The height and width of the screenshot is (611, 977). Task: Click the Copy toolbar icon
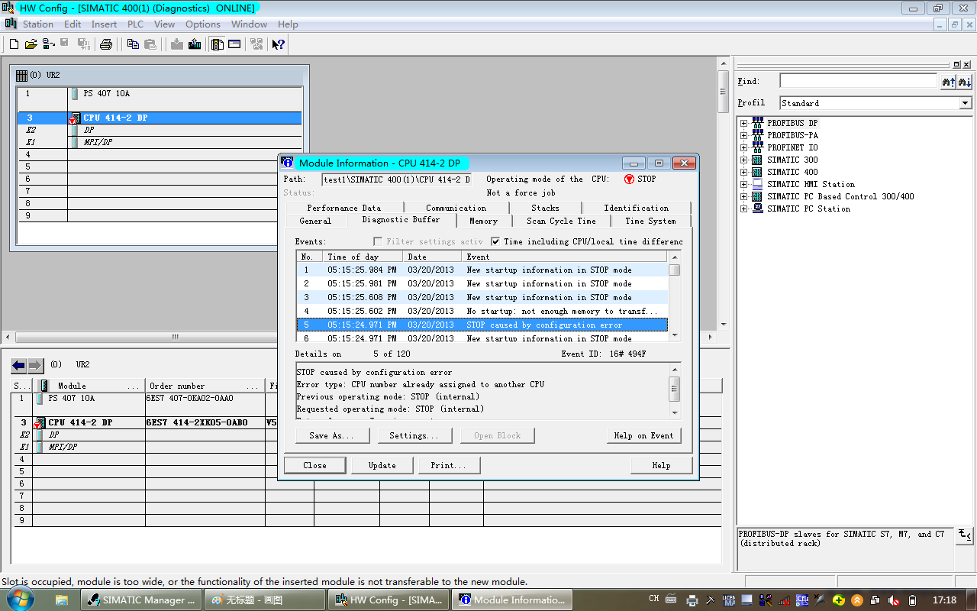click(134, 44)
